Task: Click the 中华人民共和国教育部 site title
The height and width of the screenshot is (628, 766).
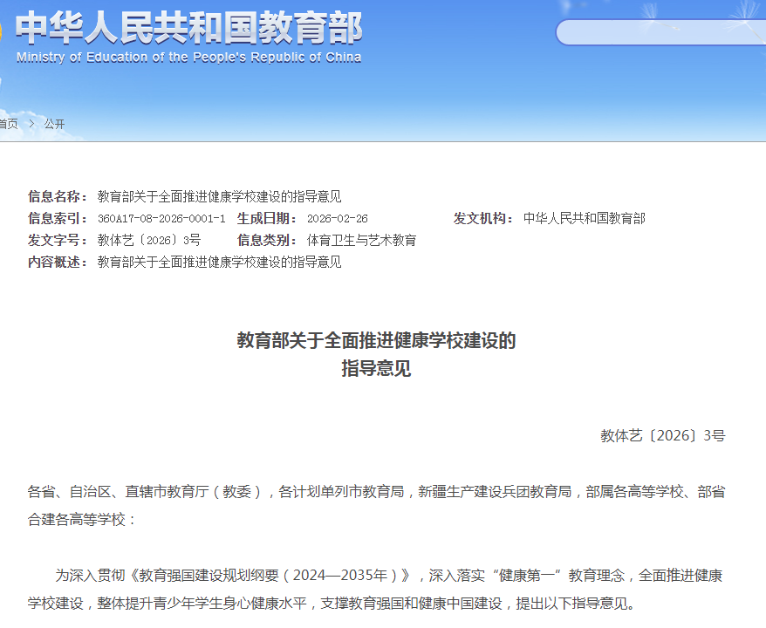Action: (188, 27)
